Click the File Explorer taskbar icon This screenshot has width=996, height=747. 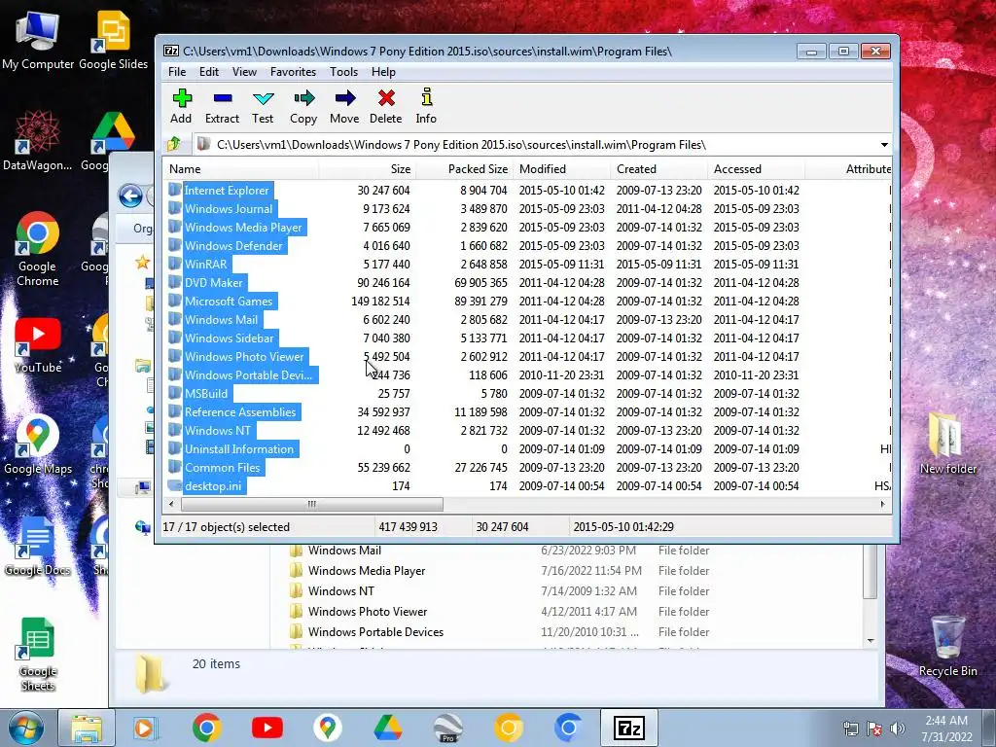coord(87,728)
